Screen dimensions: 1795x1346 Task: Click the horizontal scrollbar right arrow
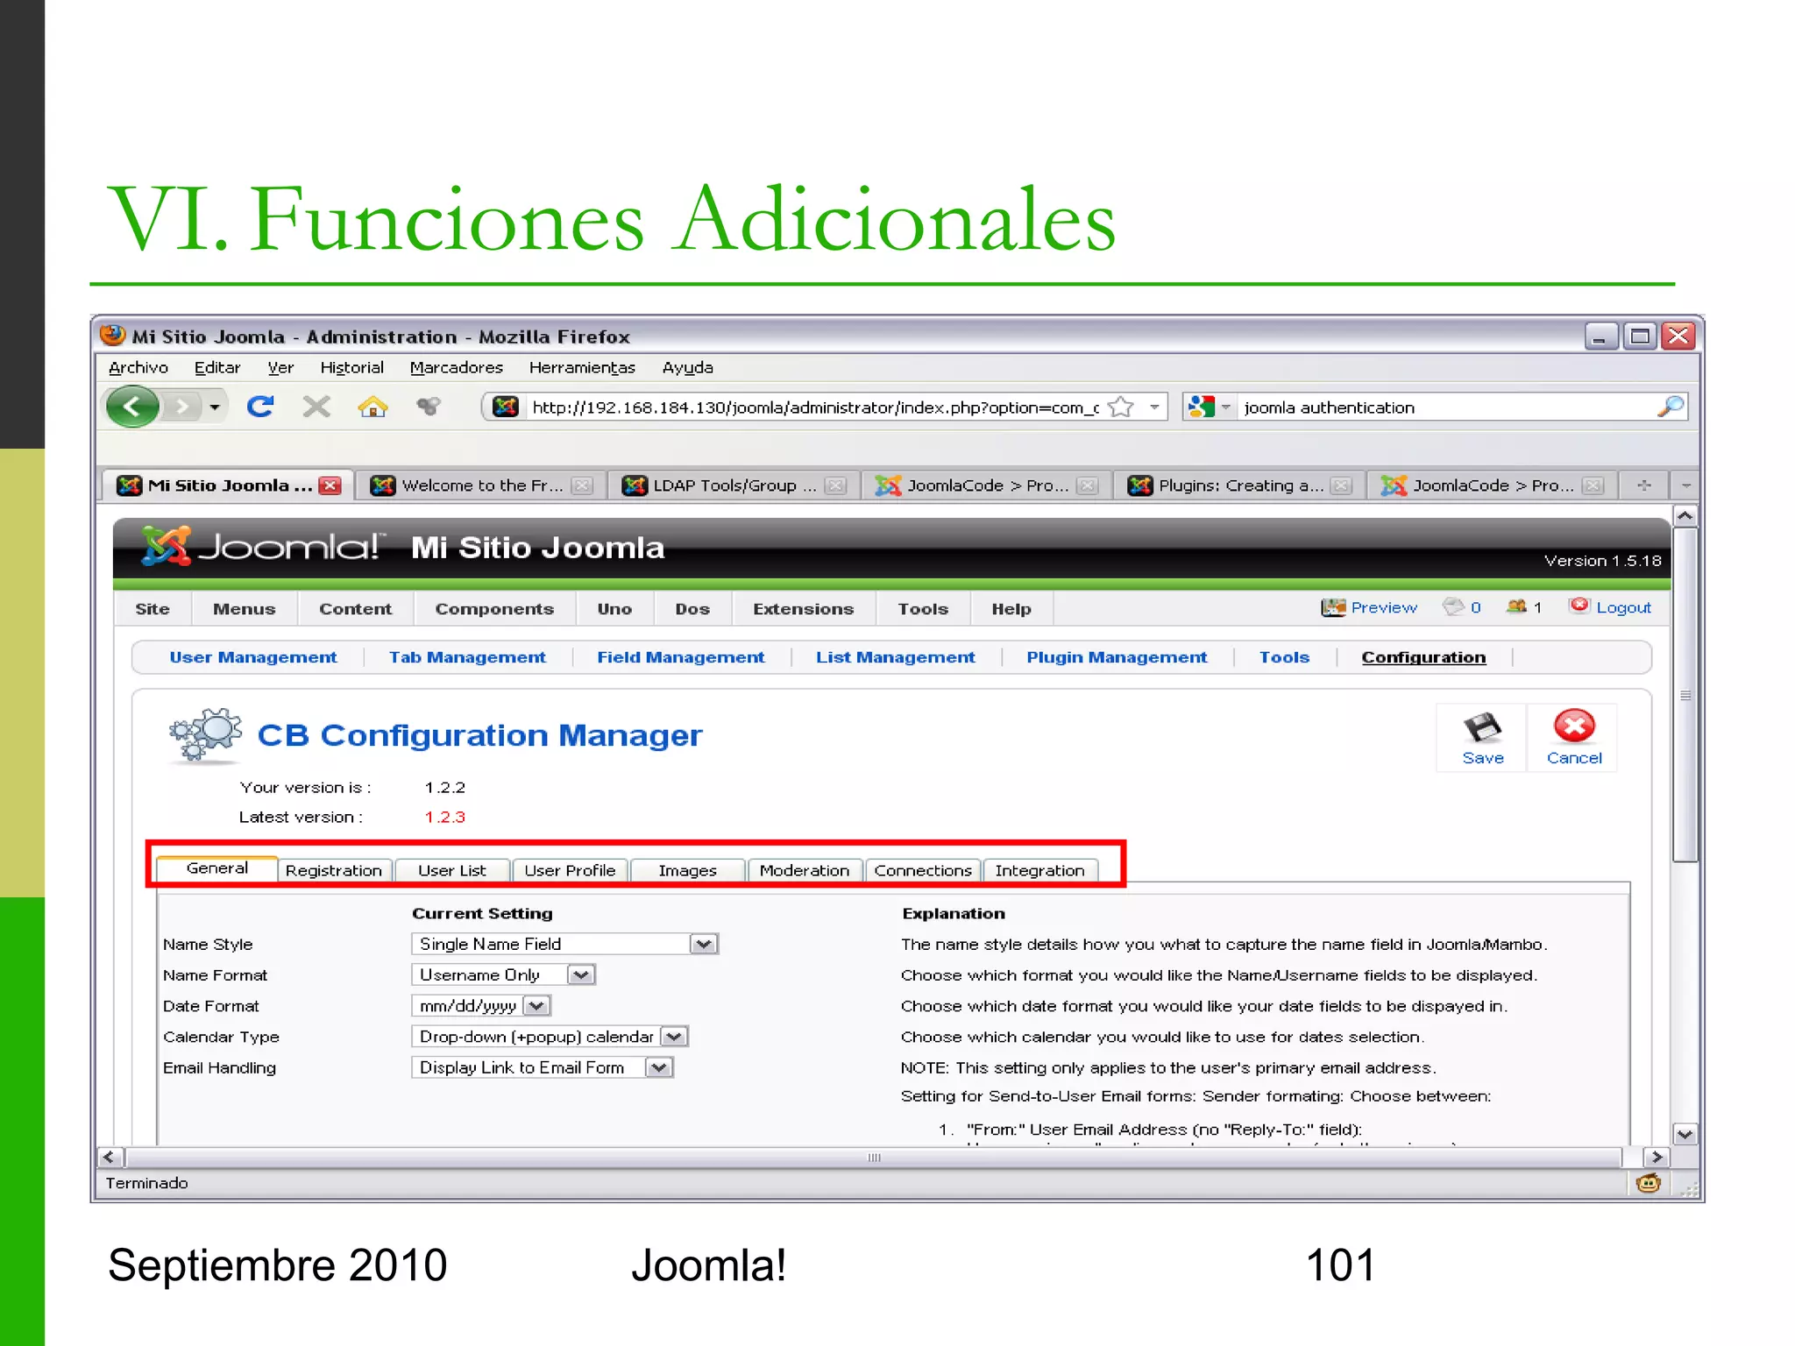(1656, 1158)
